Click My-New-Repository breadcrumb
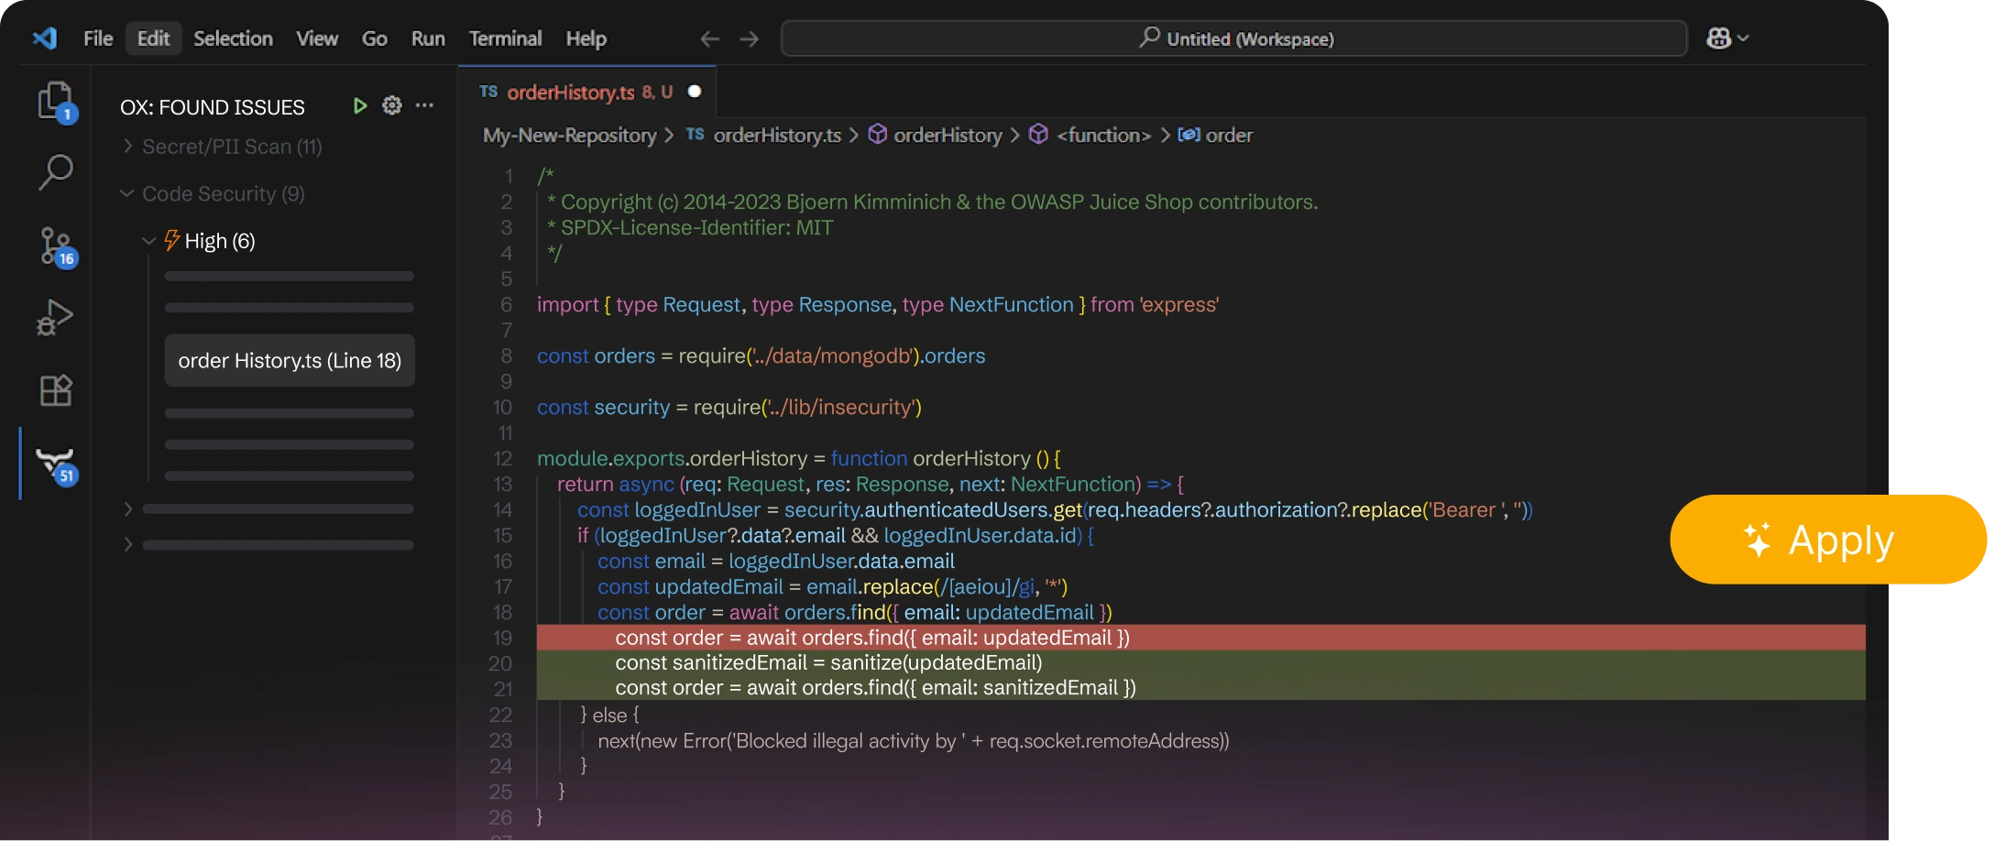This screenshot has height=841, width=1994. (569, 136)
